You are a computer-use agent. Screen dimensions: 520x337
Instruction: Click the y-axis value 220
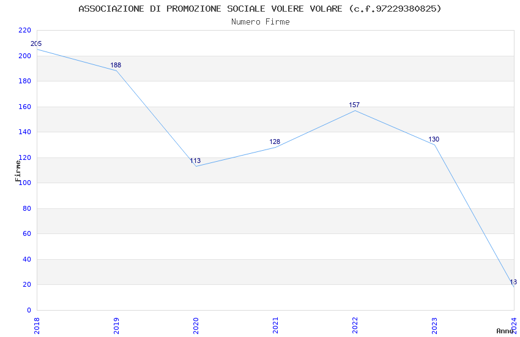25,30
